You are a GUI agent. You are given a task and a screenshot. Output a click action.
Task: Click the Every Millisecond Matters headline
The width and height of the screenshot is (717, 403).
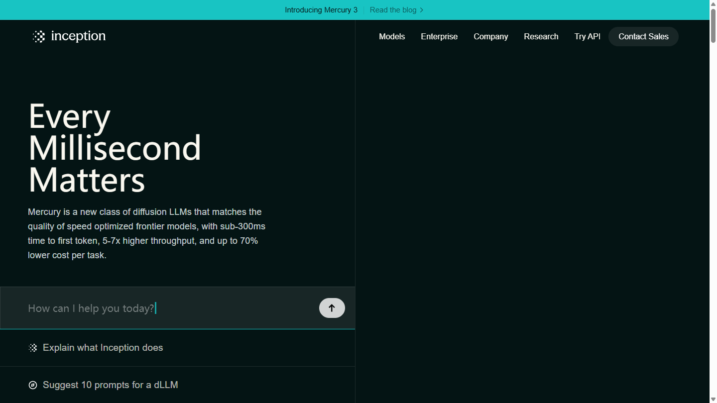click(x=115, y=148)
